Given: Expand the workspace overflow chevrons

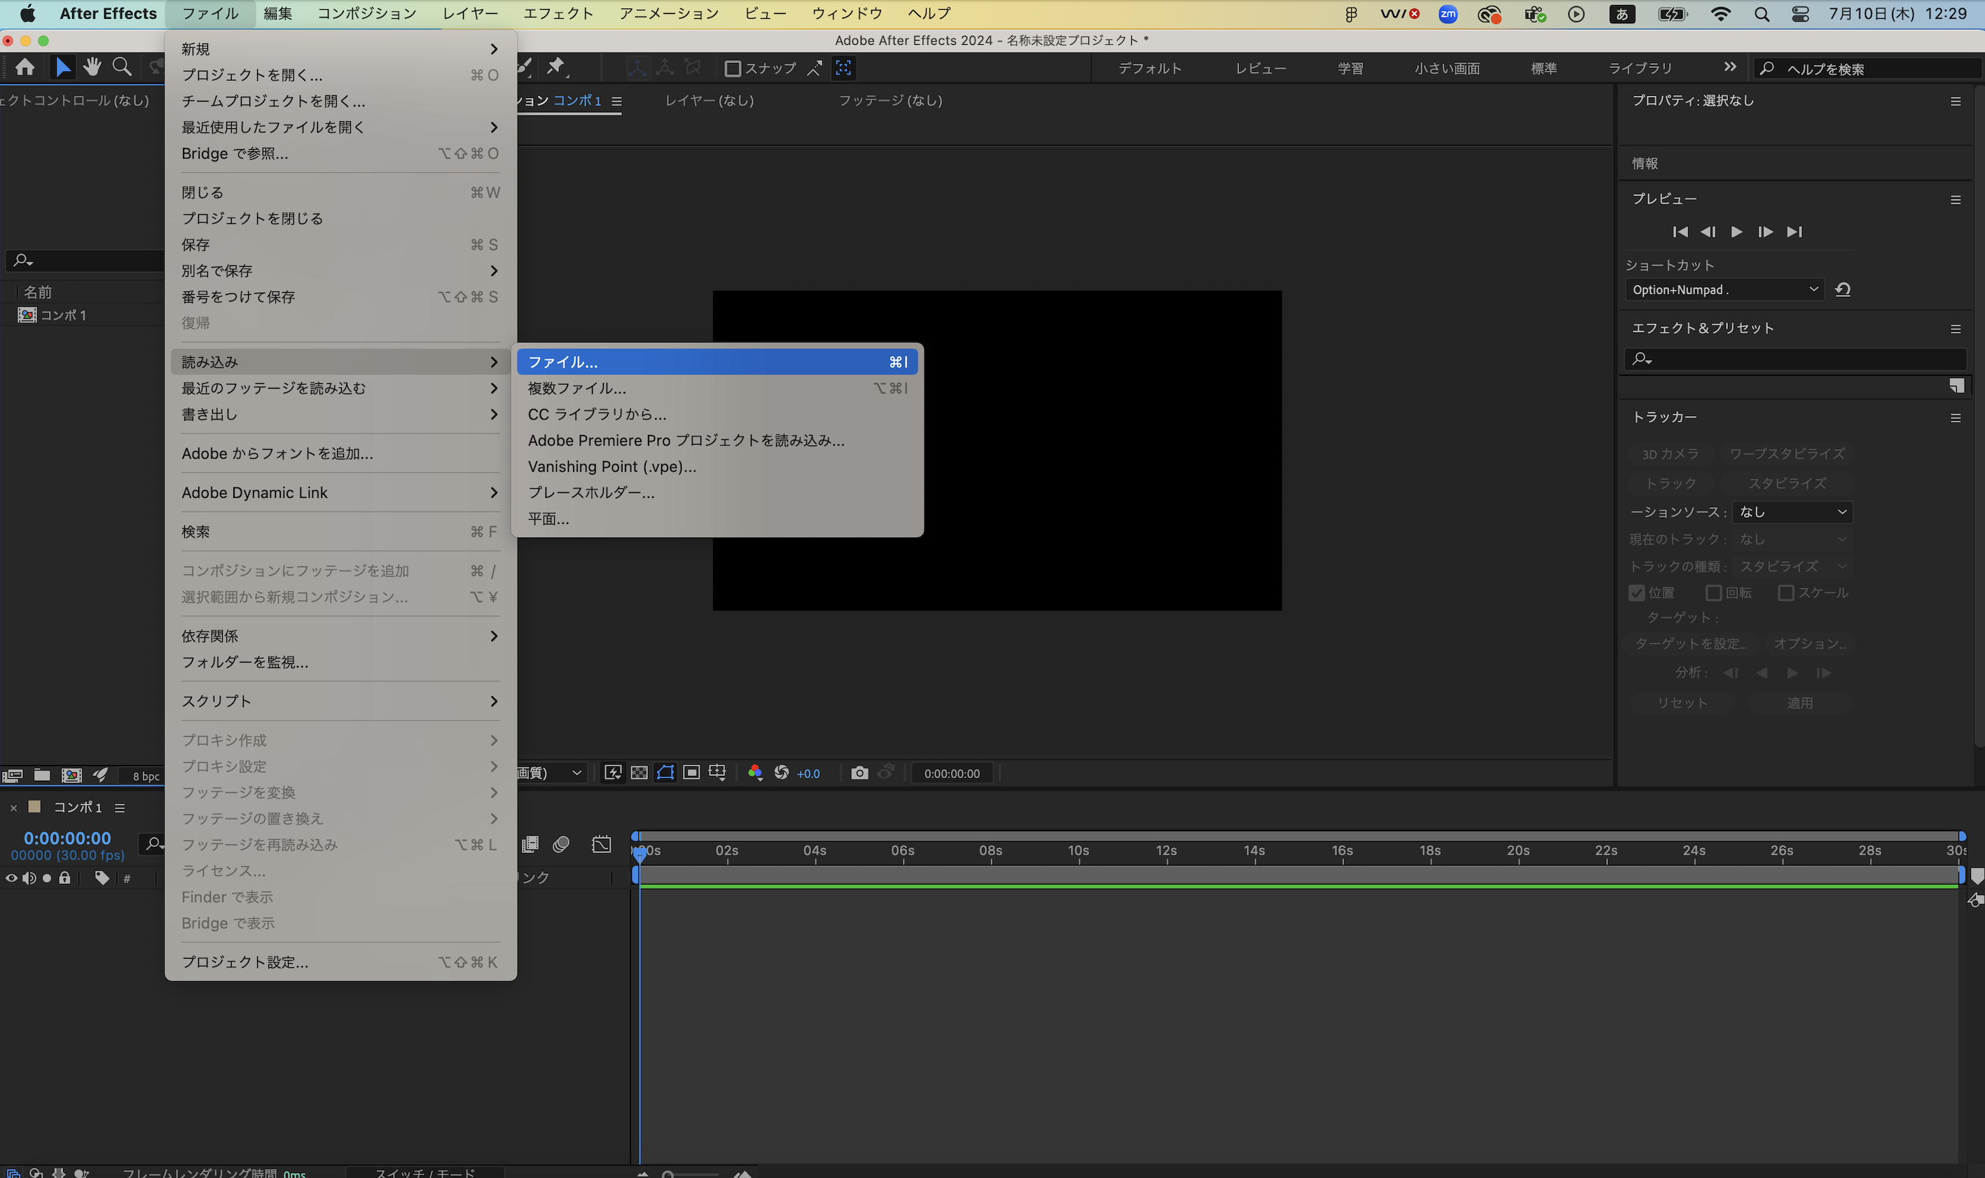Looking at the screenshot, I should click(x=1730, y=67).
